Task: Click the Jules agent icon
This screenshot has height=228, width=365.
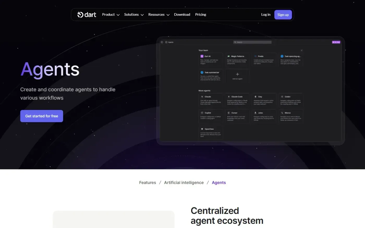Action: pos(256,113)
